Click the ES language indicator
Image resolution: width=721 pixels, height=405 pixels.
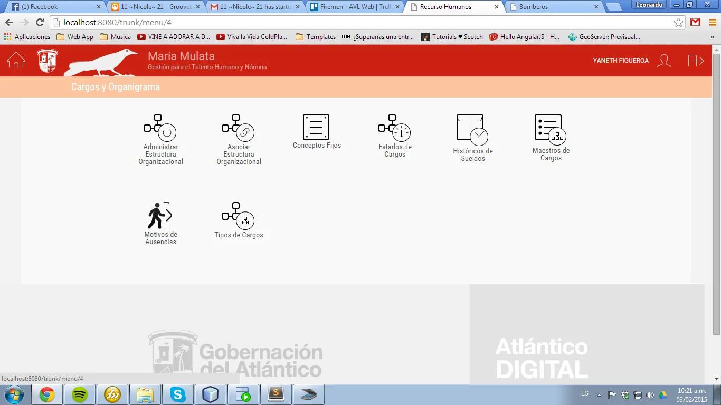pos(585,393)
